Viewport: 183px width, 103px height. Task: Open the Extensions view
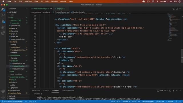3,33
